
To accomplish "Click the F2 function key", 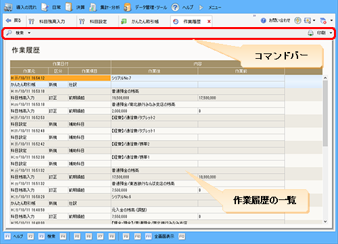I will coord(30,237).
